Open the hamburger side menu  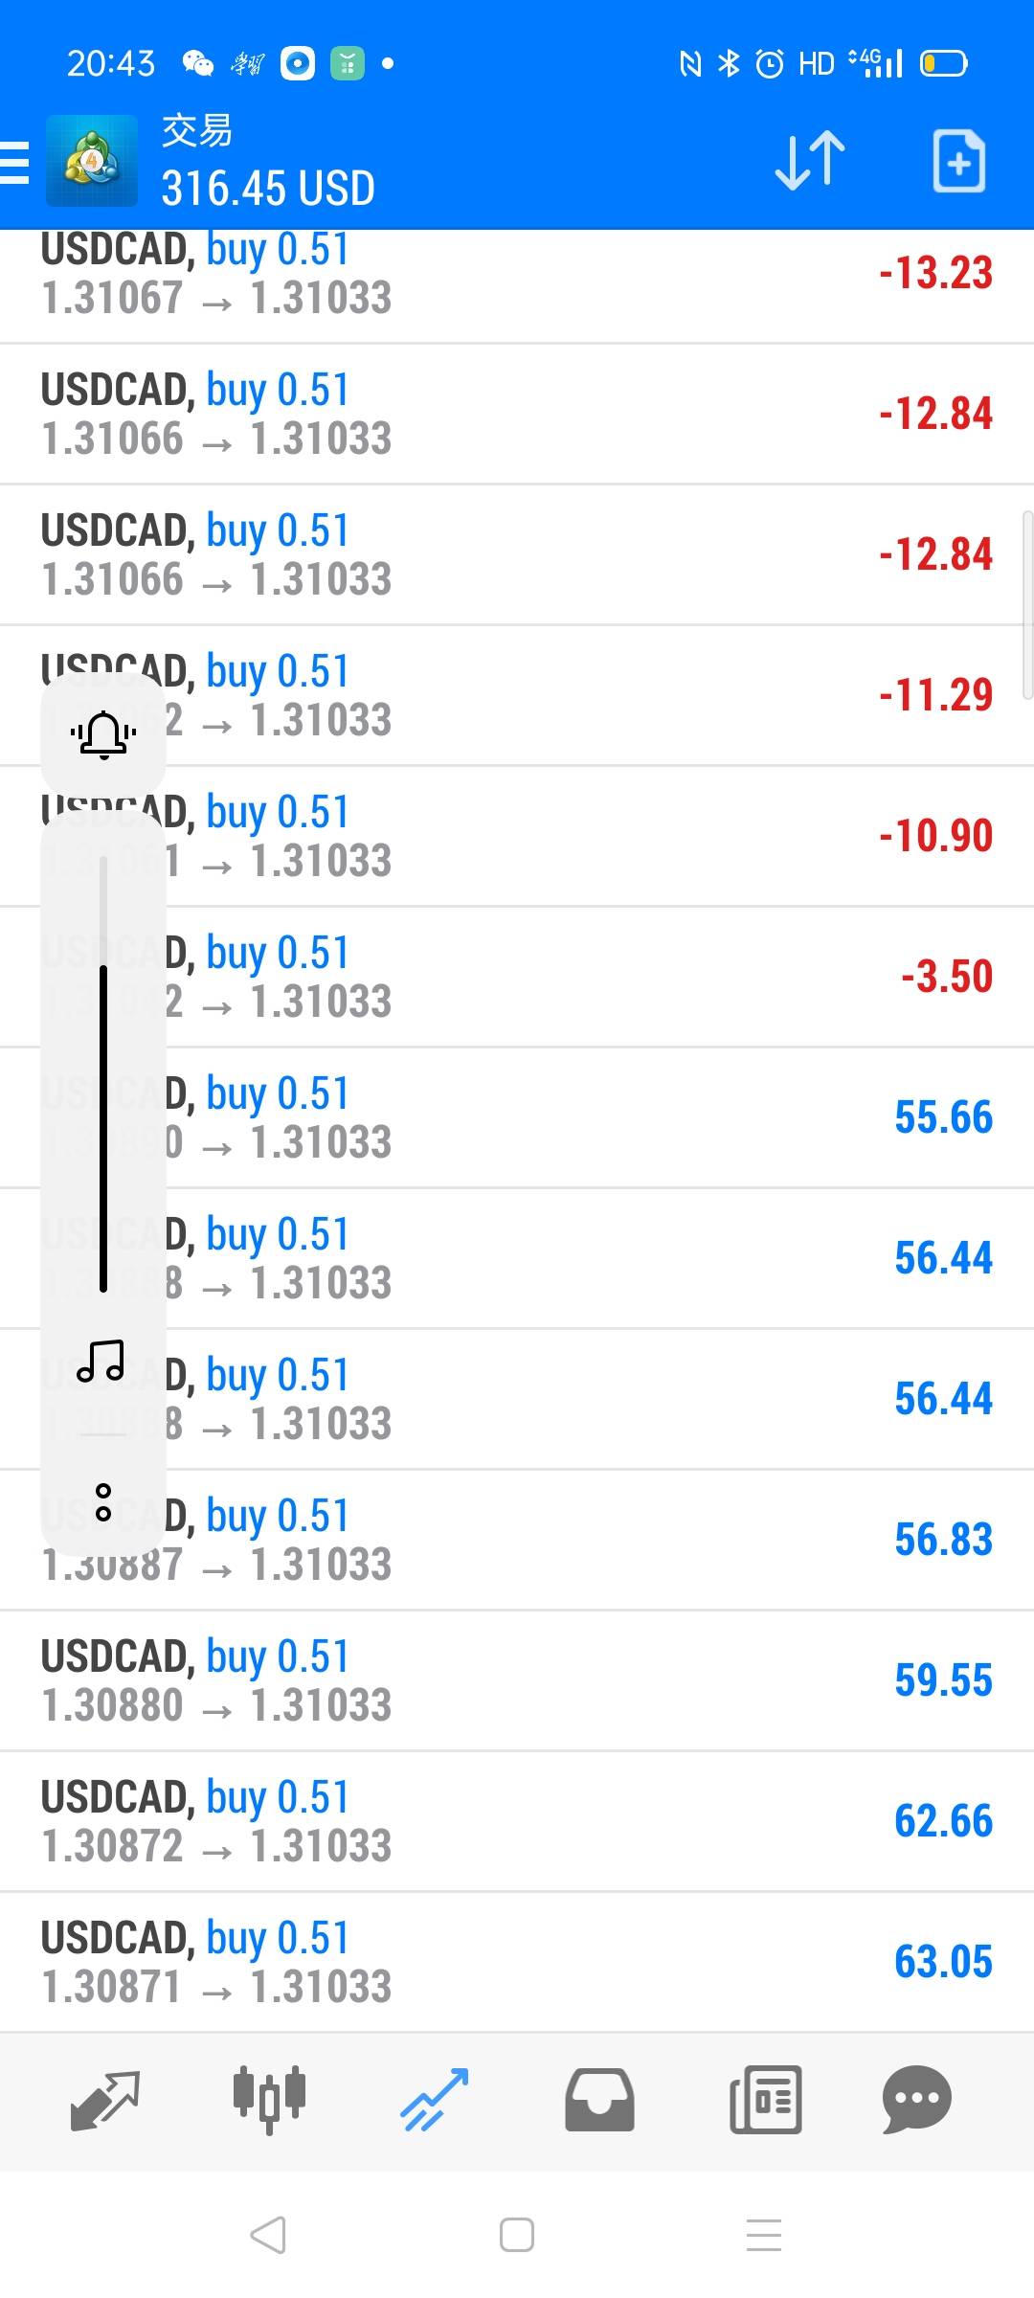pyautogui.click(x=15, y=161)
